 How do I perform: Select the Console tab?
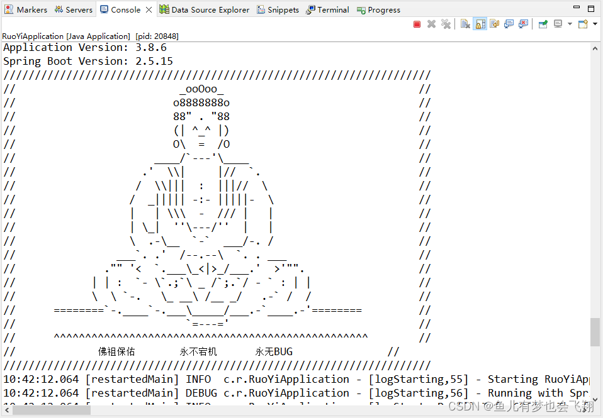[120, 9]
